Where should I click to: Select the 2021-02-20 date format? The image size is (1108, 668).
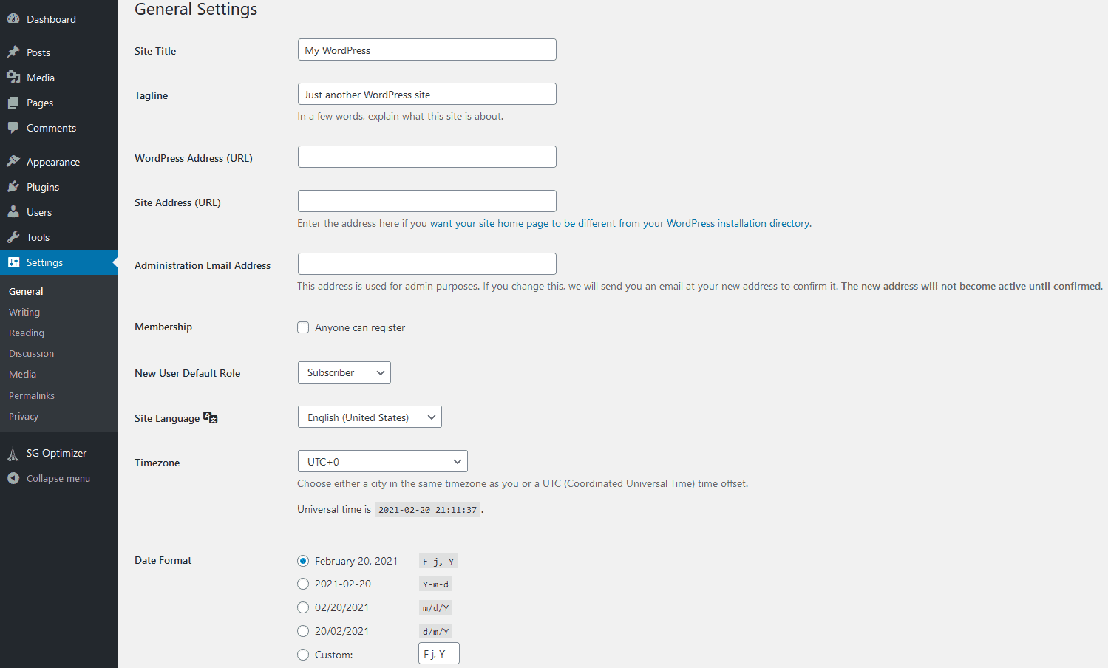coord(303,584)
